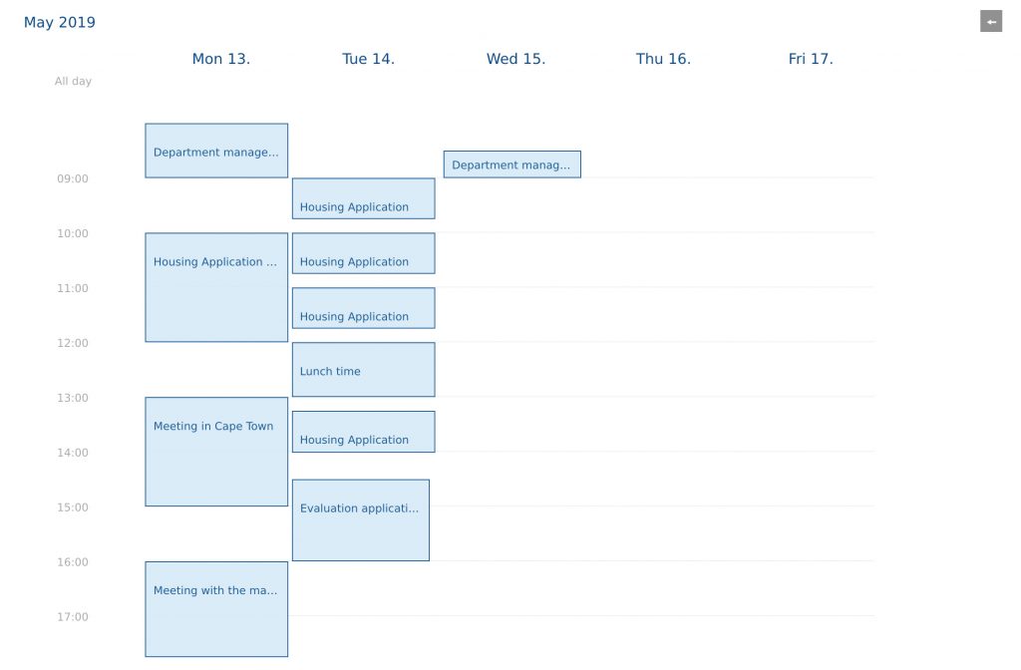Open Tuesday's 11:00 Housing Application event
This screenshot has height=670, width=1021.
[x=363, y=308]
